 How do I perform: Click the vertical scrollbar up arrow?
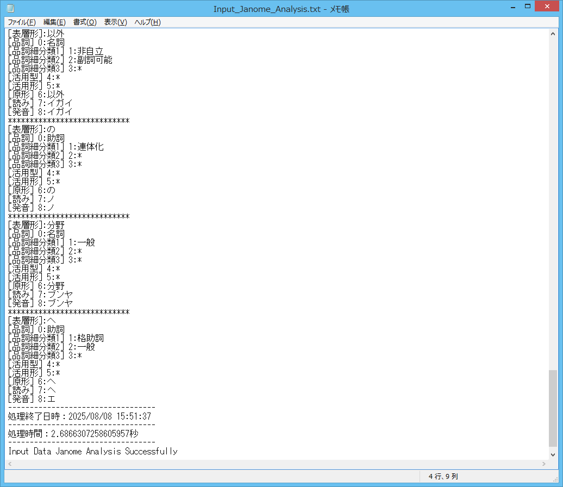pyautogui.click(x=553, y=34)
